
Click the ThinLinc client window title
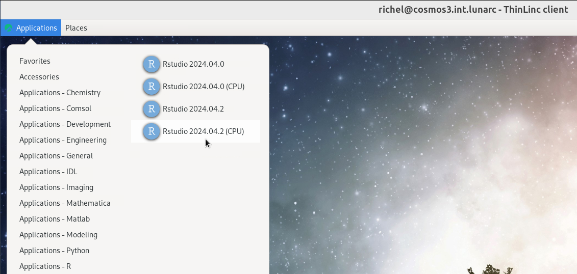[x=473, y=10]
